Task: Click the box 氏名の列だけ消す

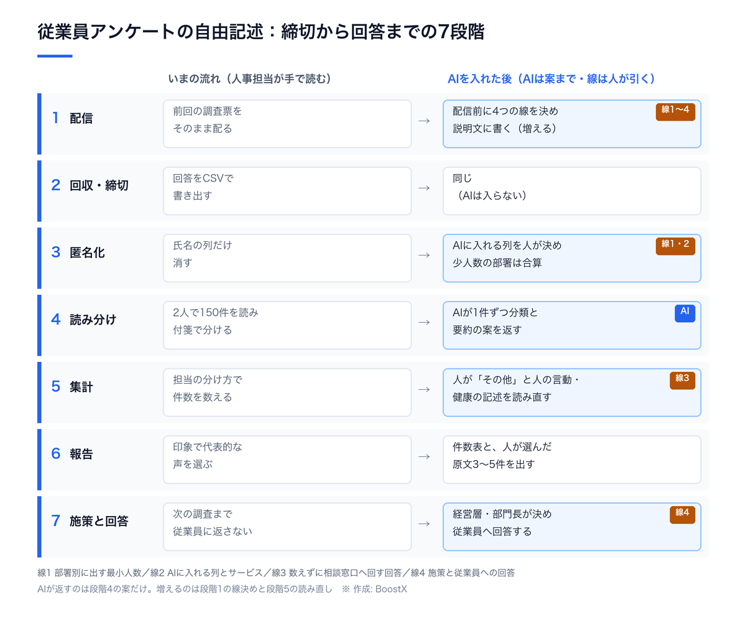Action: [287, 258]
